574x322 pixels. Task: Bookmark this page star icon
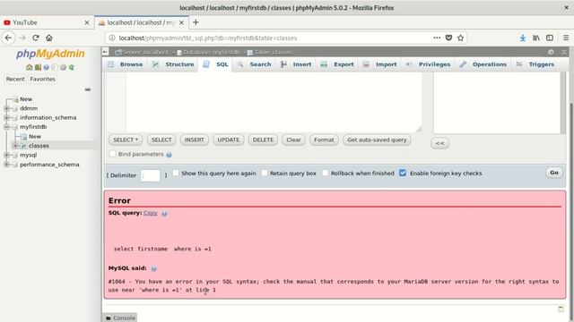pos(460,38)
